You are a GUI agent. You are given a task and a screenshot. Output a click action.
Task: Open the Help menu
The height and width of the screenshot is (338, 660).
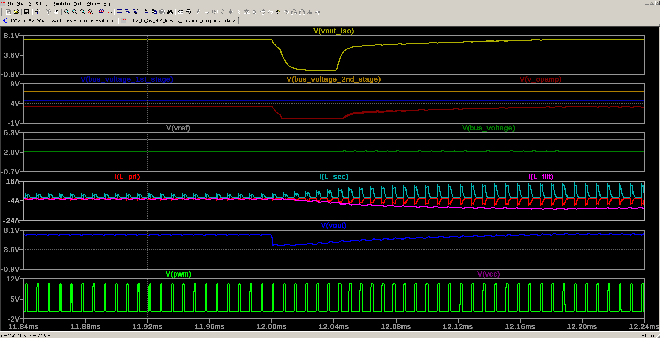click(108, 4)
